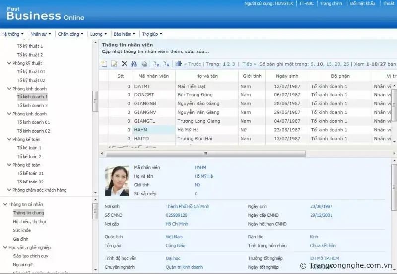Screen dimensions: 397x274
Task: Open the Nhân sự menu
Action: [x=41, y=34]
